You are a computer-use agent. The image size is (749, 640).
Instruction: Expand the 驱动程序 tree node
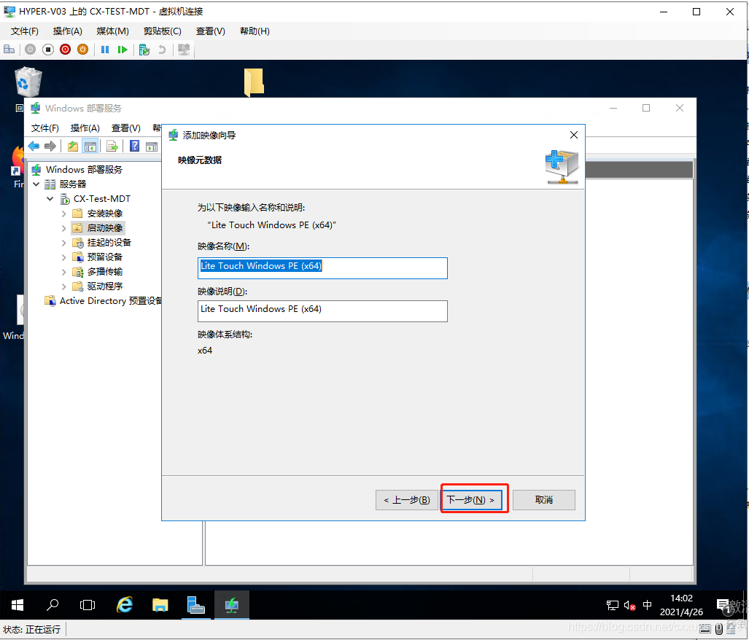pyautogui.click(x=64, y=286)
